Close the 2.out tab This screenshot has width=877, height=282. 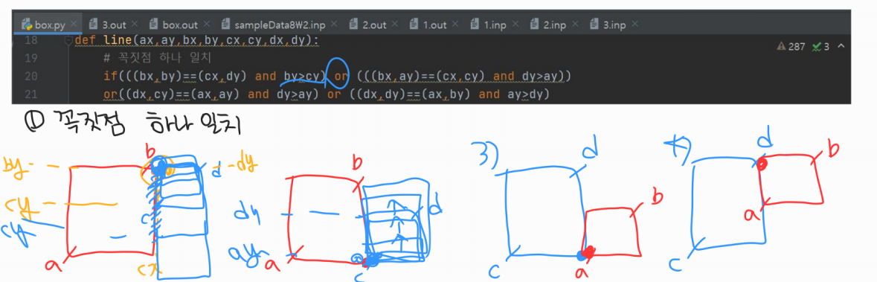tap(395, 25)
